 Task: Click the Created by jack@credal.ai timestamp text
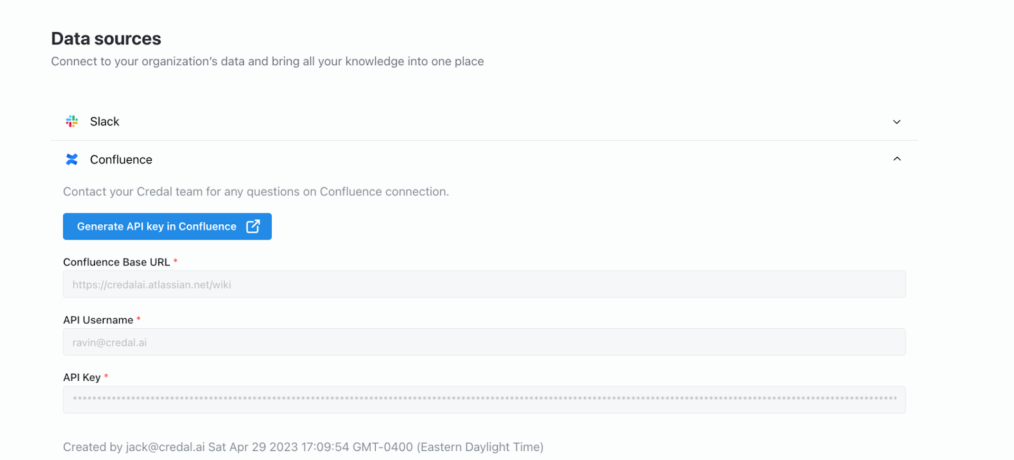(303, 447)
